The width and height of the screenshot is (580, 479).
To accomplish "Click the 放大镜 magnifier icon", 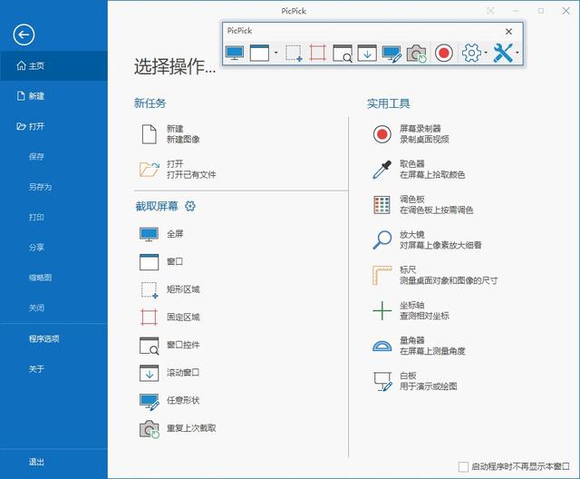I will point(382,239).
